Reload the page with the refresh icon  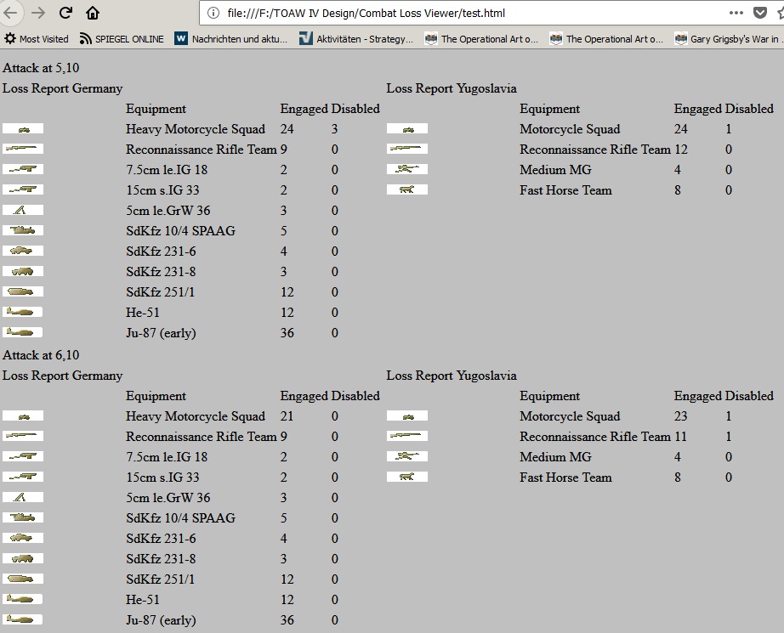click(65, 13)
